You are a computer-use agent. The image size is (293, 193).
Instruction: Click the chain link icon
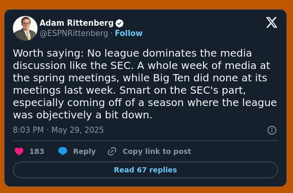[112, 151]
